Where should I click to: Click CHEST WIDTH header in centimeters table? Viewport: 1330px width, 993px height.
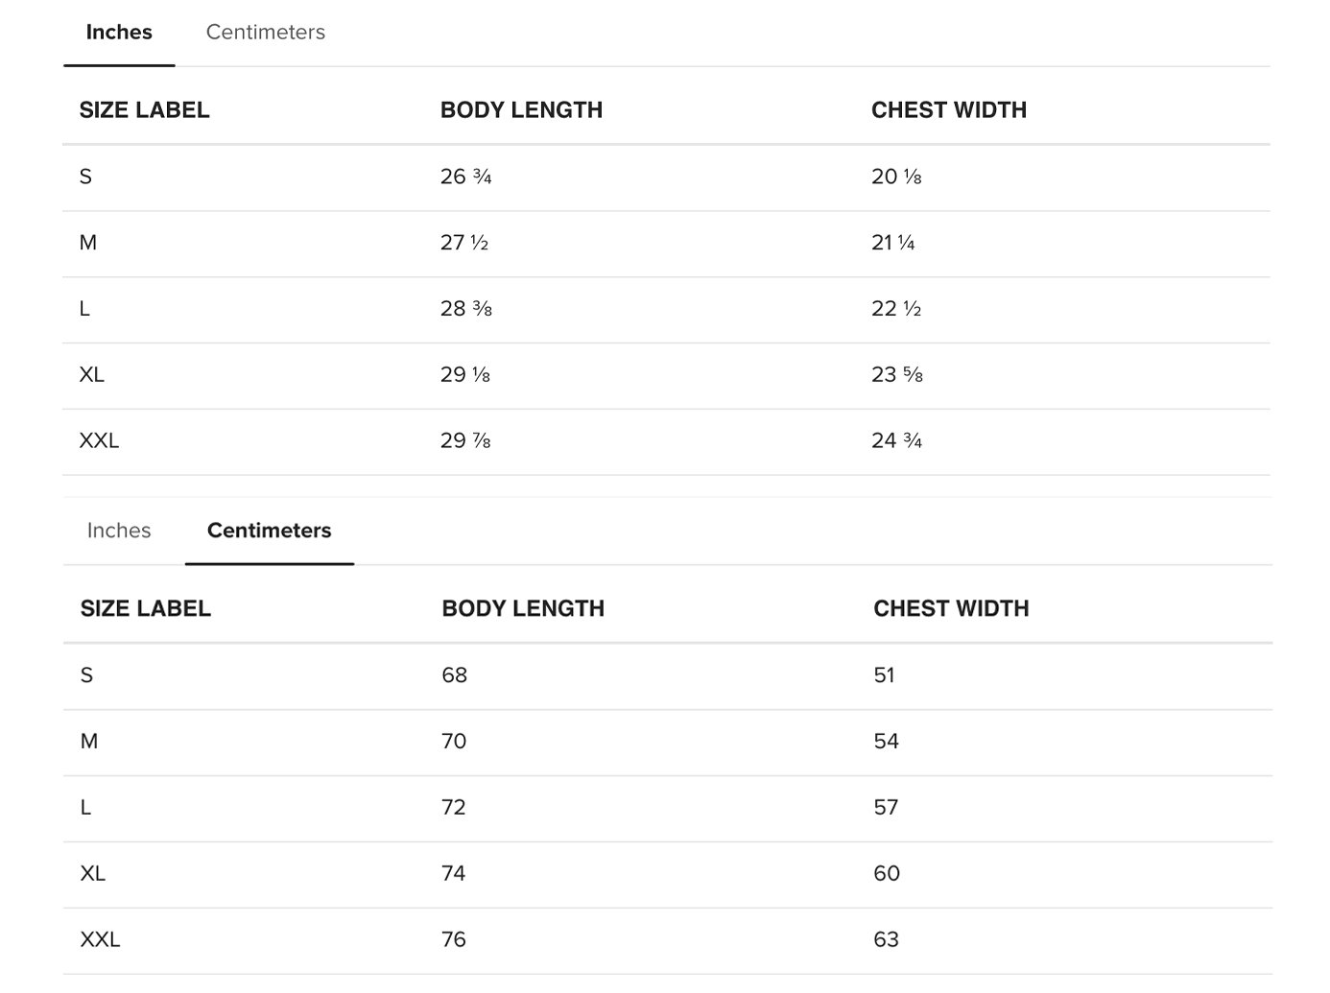click(x=950, y=608)
